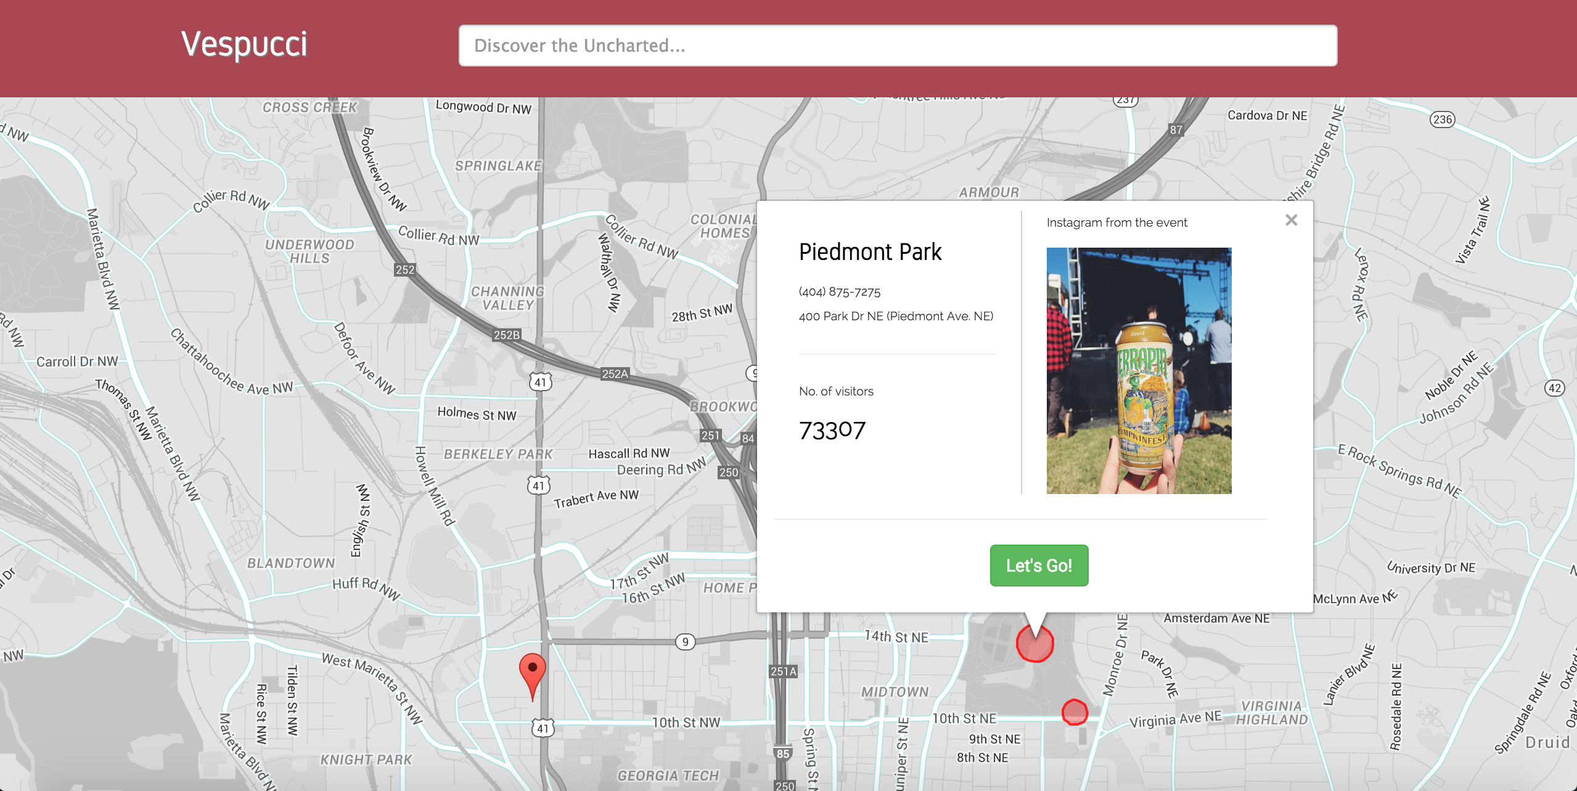
Task: Click the small red circle near 10th St NE
Action: pos(1075,712)
